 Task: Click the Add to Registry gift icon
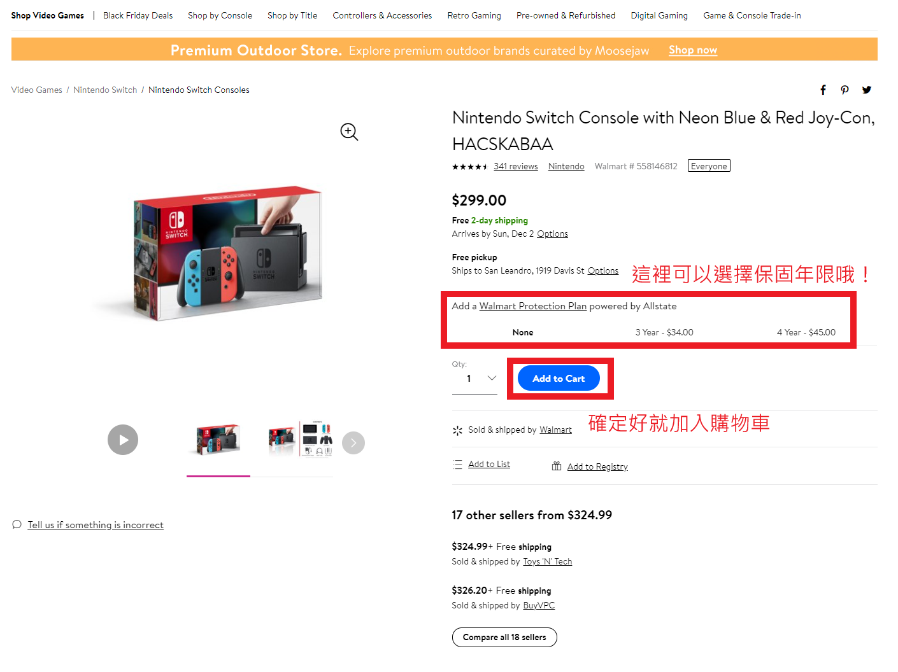[x=557, y=466]
